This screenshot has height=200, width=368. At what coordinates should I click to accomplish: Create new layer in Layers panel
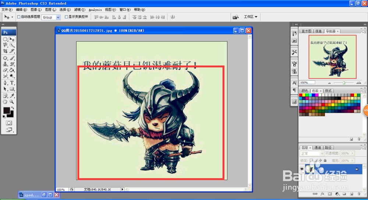tap(351, 194)
